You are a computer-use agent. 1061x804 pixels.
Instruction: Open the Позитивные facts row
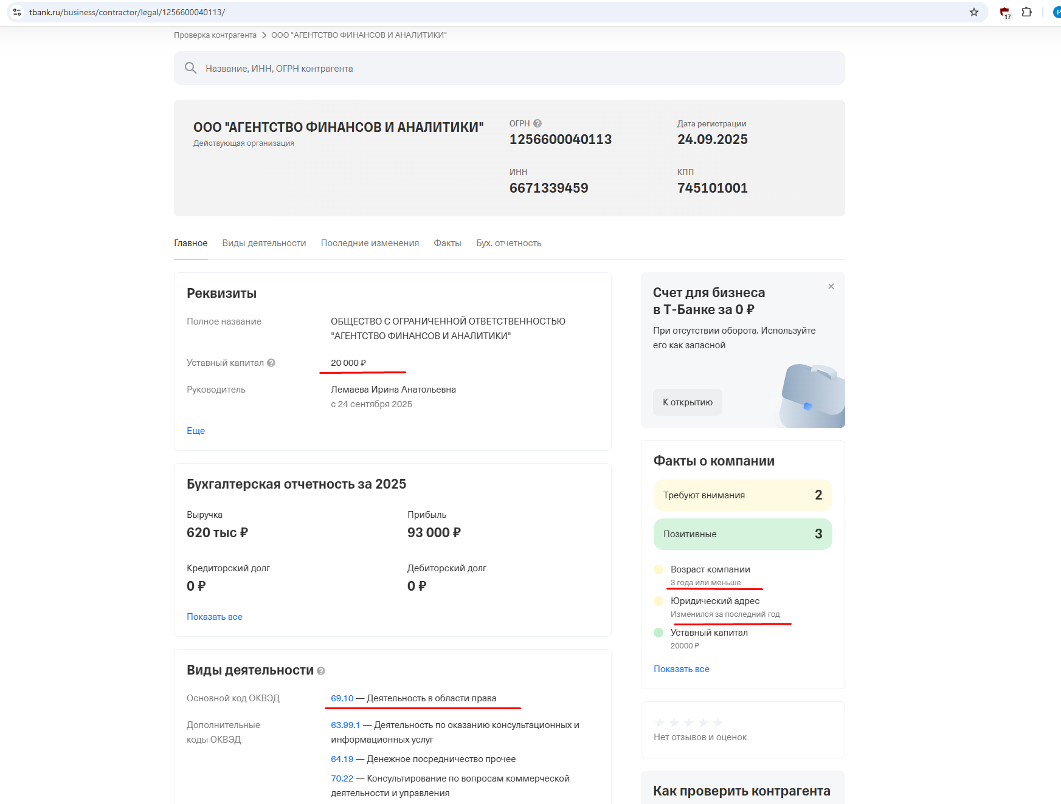[x=743, y=534]
